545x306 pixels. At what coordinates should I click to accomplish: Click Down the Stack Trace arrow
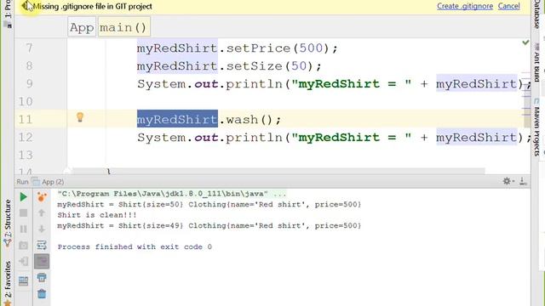coord(42,229)
